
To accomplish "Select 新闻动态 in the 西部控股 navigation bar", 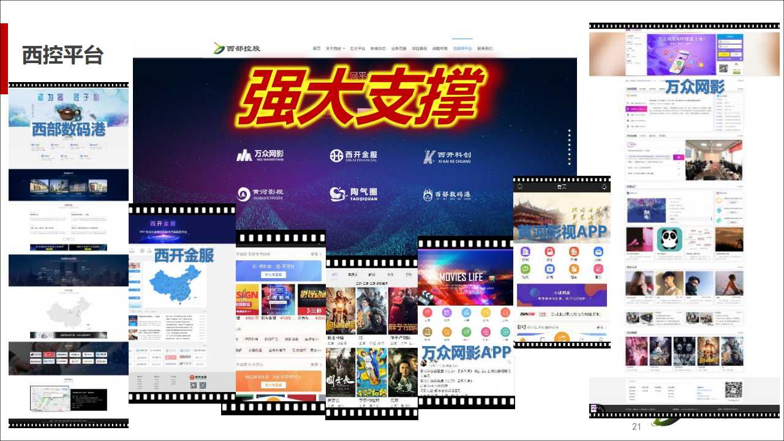I will pyautogui.click(x=378, y=48).
